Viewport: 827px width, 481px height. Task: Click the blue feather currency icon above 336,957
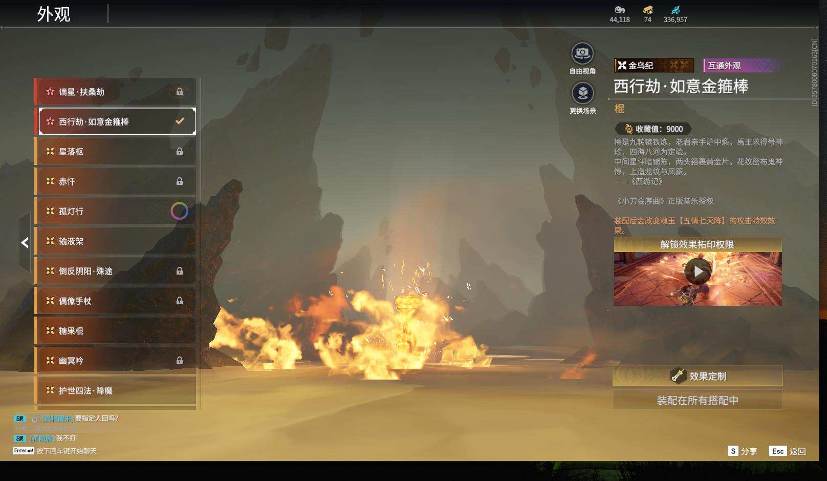(x=676, y=10)
